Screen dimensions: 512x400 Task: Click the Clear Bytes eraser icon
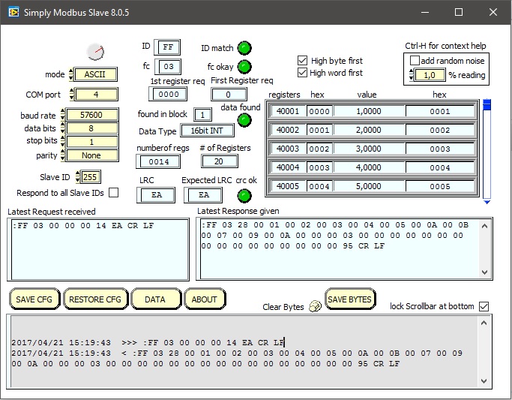click(315, 306)
